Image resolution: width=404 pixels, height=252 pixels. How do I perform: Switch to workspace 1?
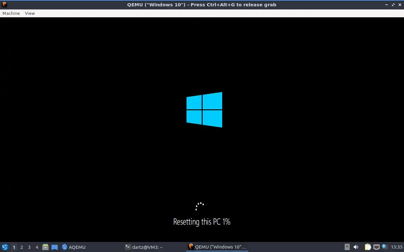point(14,247)
